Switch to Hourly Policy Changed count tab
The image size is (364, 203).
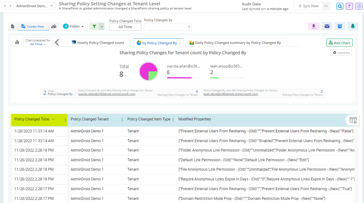(x=98, y=43)
